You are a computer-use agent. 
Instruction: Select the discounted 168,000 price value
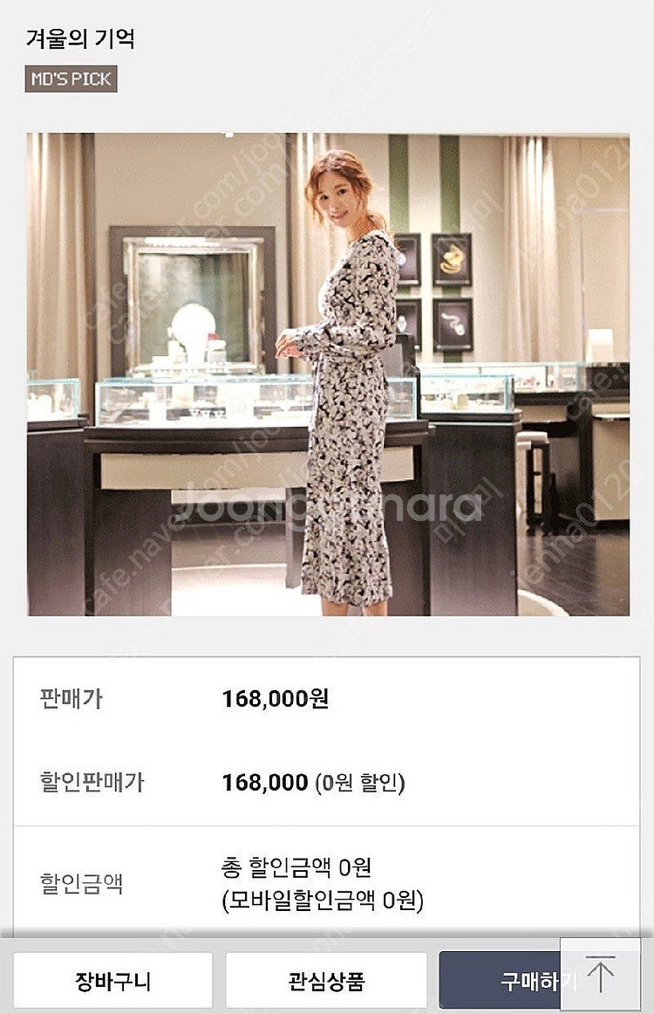coord(265,783)
